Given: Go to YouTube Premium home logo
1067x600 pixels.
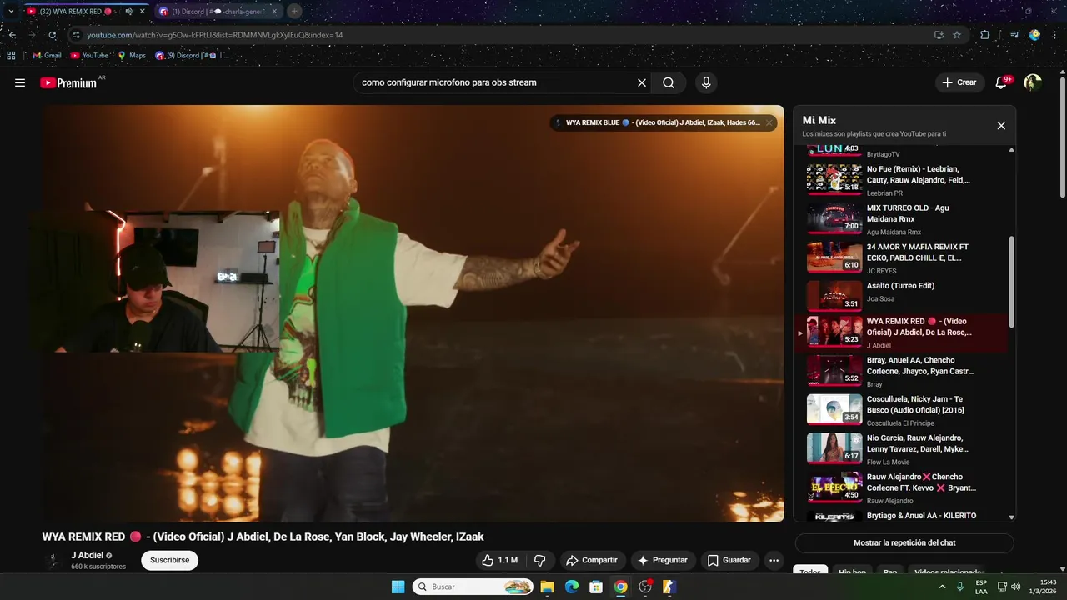Looking at the screenshot, I should click(x=68, y=82).
